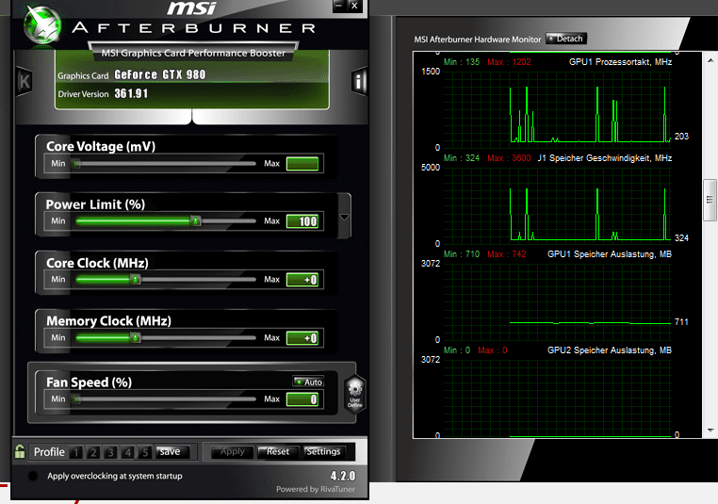Detach the Hardware Monitor panel

pyautogui.click(x=566, y=39)
